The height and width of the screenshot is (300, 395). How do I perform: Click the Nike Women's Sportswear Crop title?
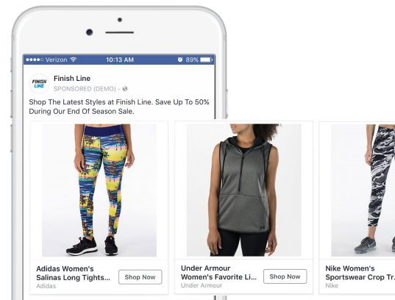[x=360, y=273]
